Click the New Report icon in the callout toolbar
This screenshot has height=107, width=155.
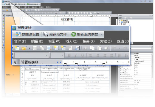click(x=17, y=48)
